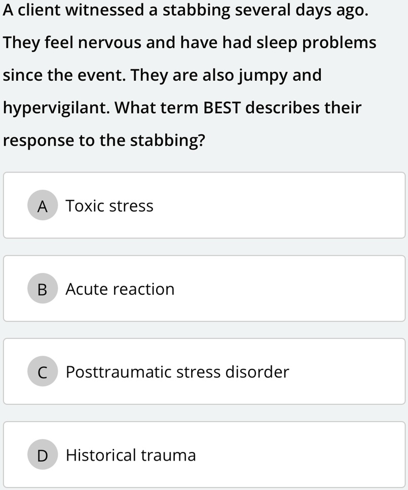Screen dimensions: 408x490
Task: Click the word trauma in option D
Action: click(x=168, y=455)
